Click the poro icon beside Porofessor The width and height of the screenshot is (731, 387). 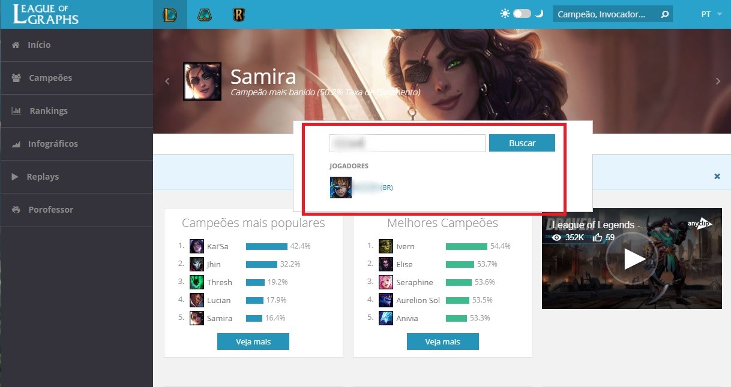click(16, 210)
